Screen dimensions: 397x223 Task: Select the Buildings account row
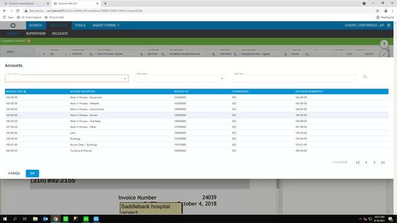click(197, 139)
